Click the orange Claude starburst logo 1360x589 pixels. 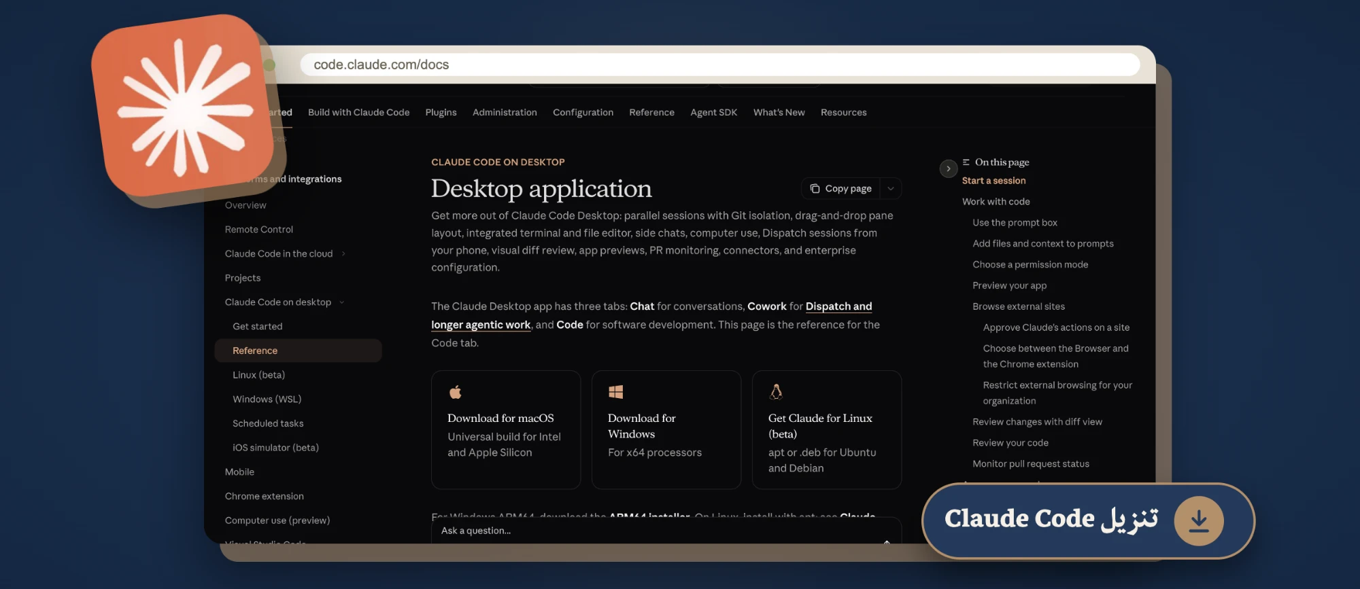coord(183,106)
